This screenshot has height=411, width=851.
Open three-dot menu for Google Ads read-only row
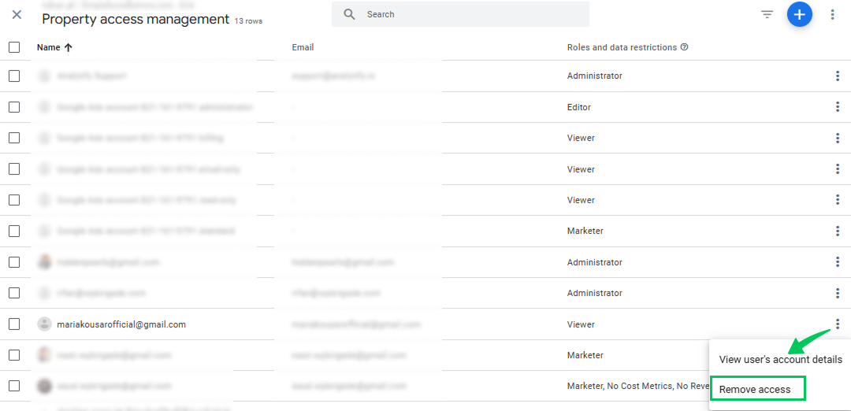(x=838, y=200)
